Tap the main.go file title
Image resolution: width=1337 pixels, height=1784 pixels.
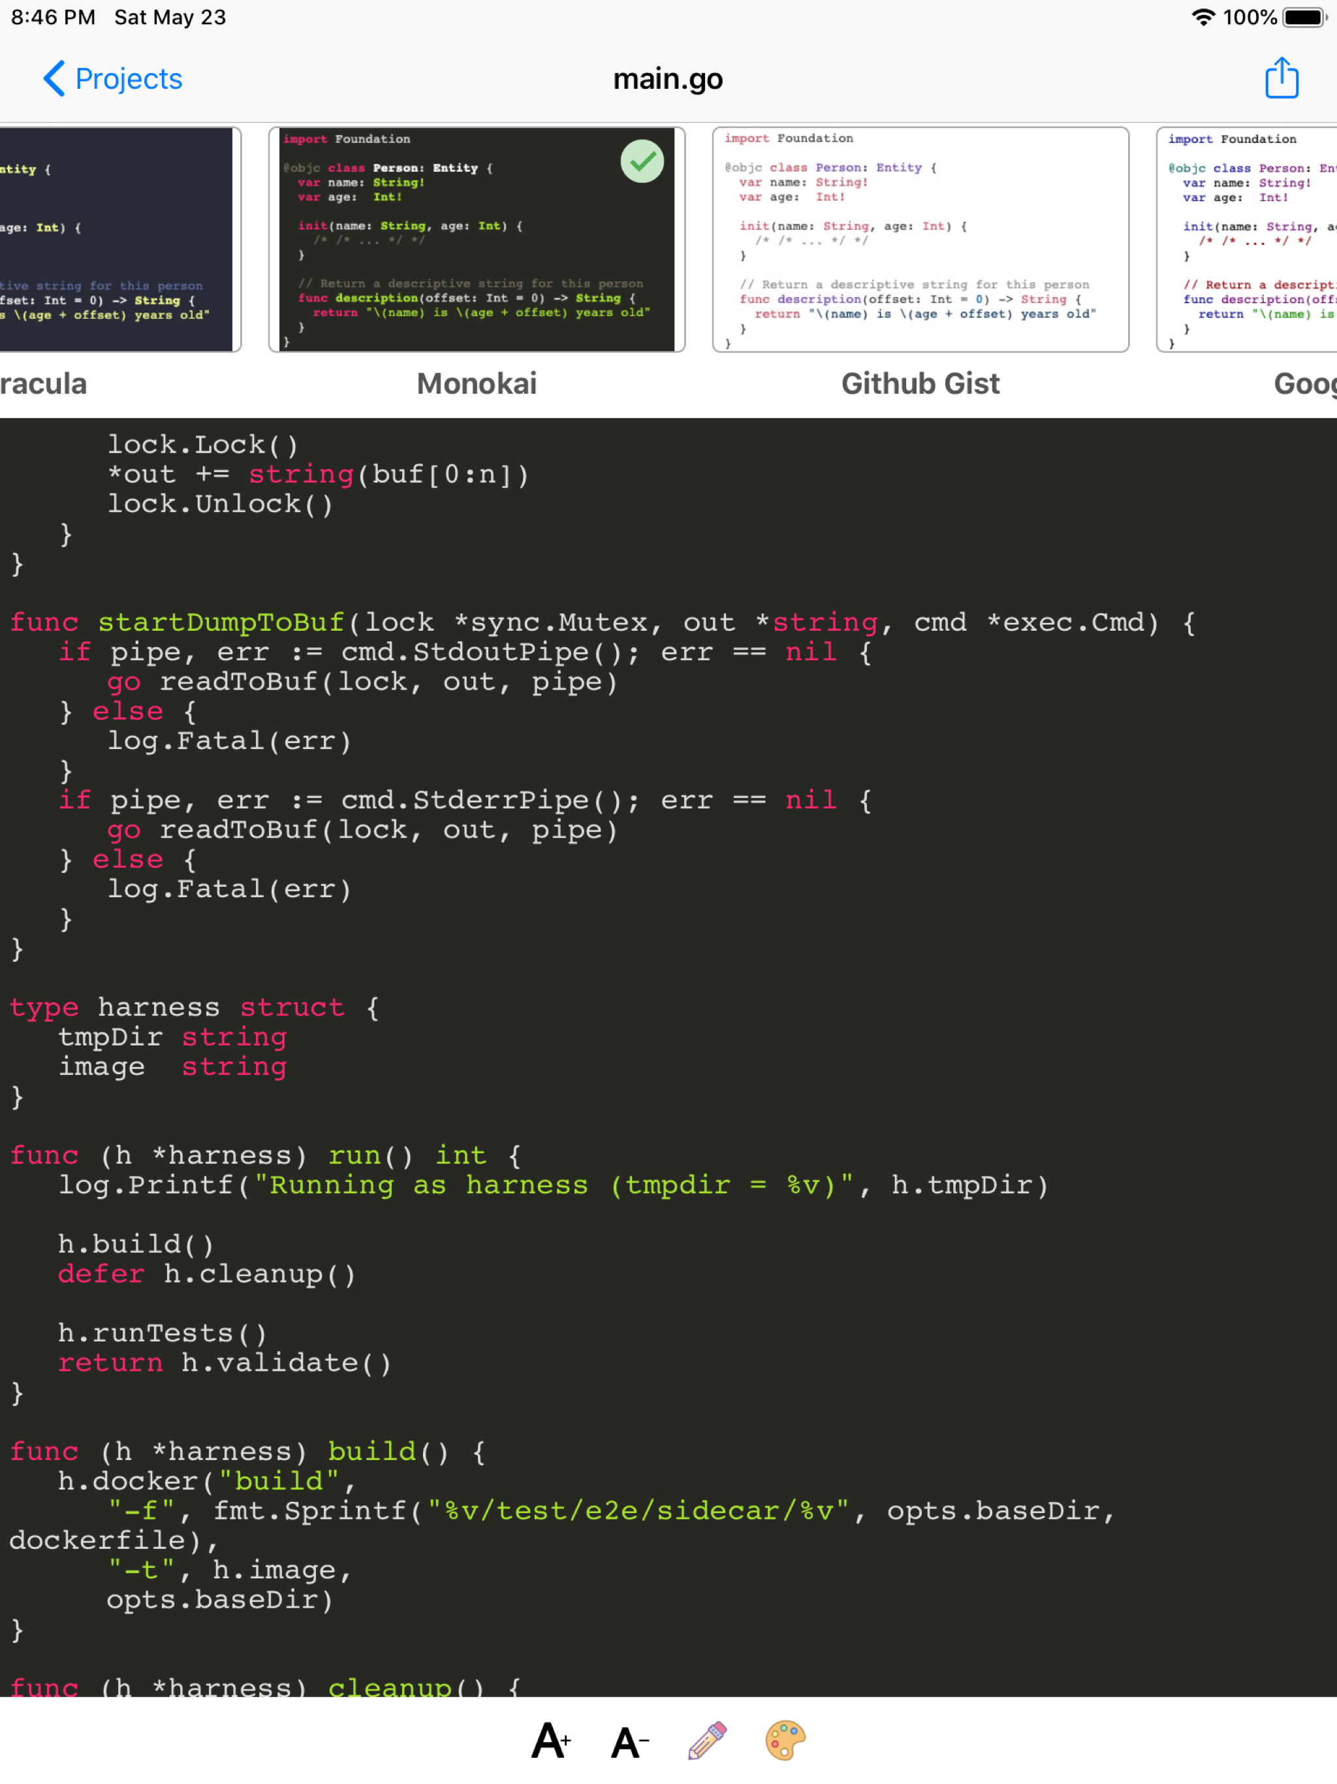click(668, 78)
